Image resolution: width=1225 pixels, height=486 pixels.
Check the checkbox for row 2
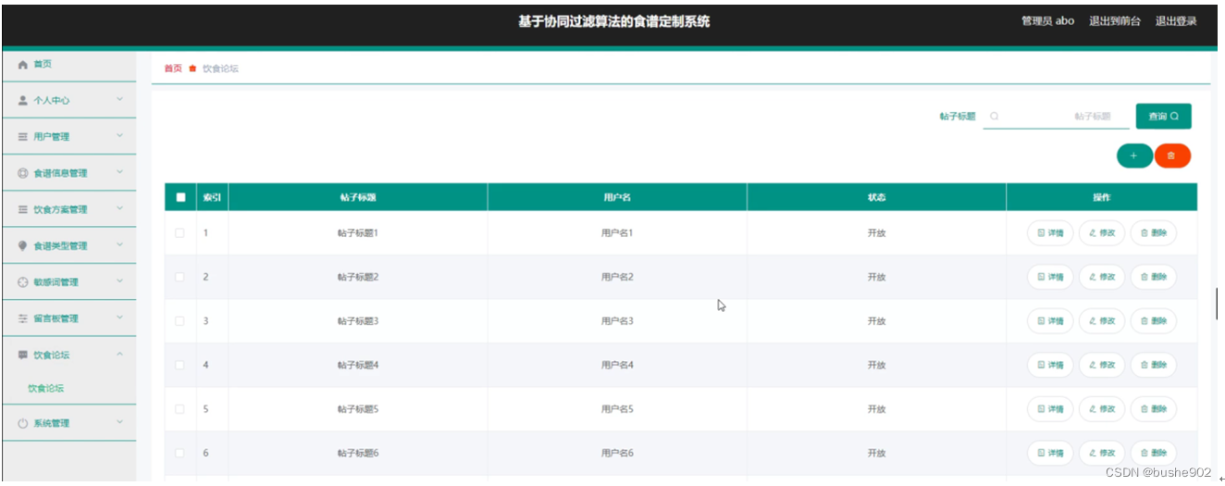180,277
